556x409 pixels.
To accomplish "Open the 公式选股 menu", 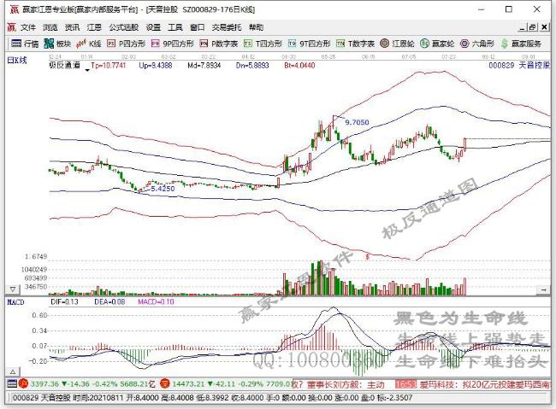I will tap(123, 27).
